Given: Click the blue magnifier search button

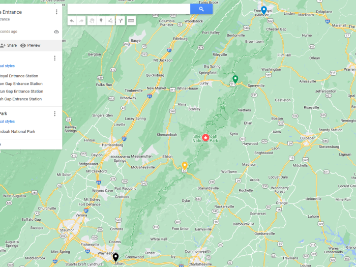Looking at the screenshot, I should click(201, 9).
